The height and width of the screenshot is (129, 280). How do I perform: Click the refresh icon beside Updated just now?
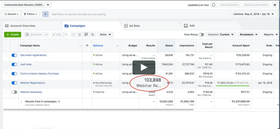pos(214,5)
